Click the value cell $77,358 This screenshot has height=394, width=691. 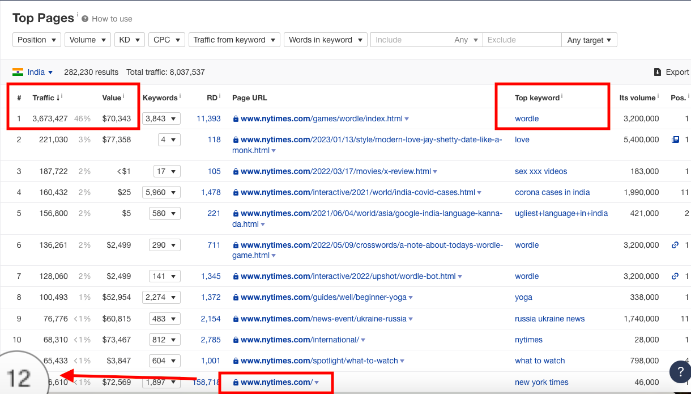point(117,139)
